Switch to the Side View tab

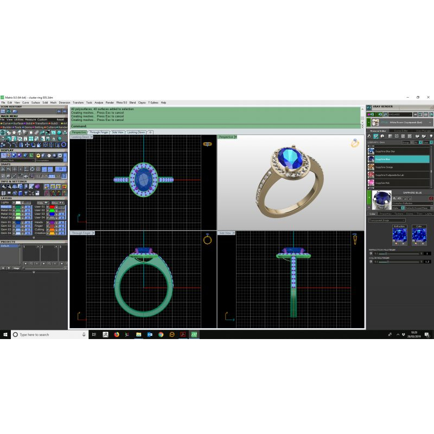point(117,132)
